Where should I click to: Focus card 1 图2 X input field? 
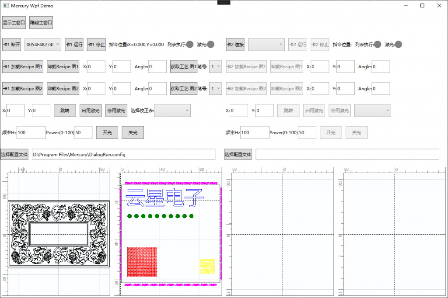(96, 89)
